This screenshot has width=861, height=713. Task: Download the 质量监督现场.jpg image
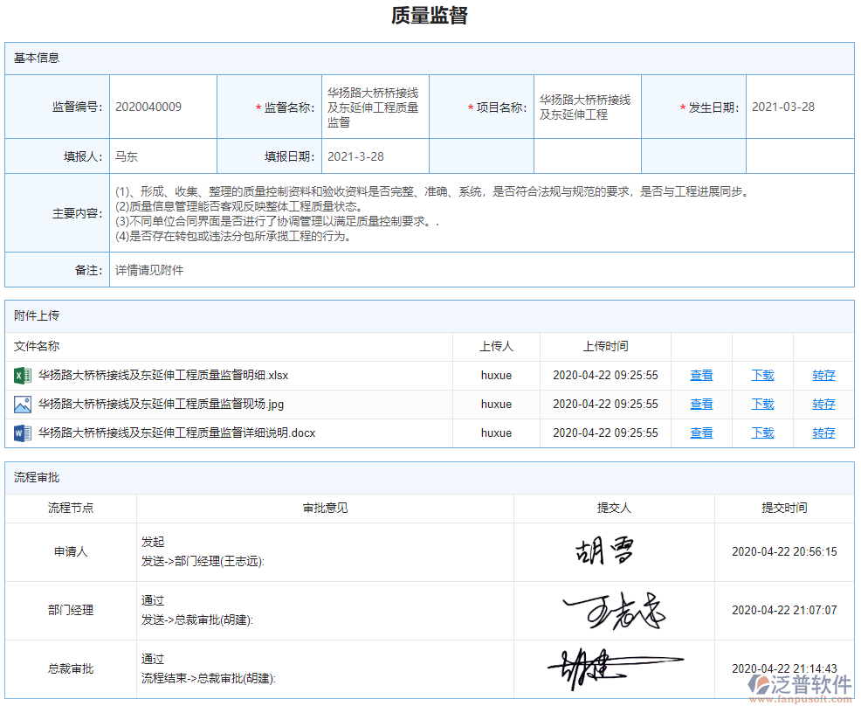click(x=762, y=405)
